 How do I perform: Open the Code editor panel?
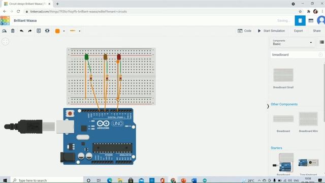click(245, 30)
